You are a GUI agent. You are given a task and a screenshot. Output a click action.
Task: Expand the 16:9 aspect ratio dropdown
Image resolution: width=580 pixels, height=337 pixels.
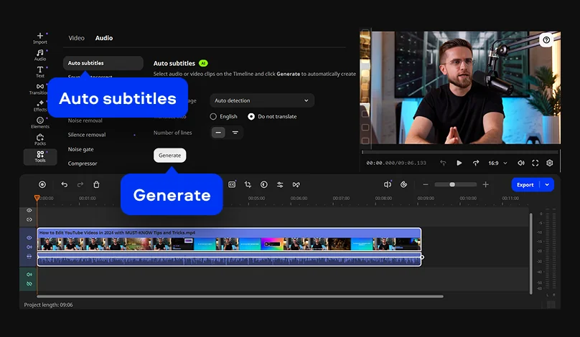click(x=498, y=163)
